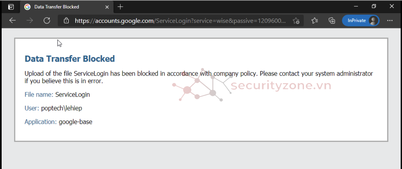The image size is (402, 169).
Task: Click the accounts.google.com address bar
Action: tap(180, 21)
